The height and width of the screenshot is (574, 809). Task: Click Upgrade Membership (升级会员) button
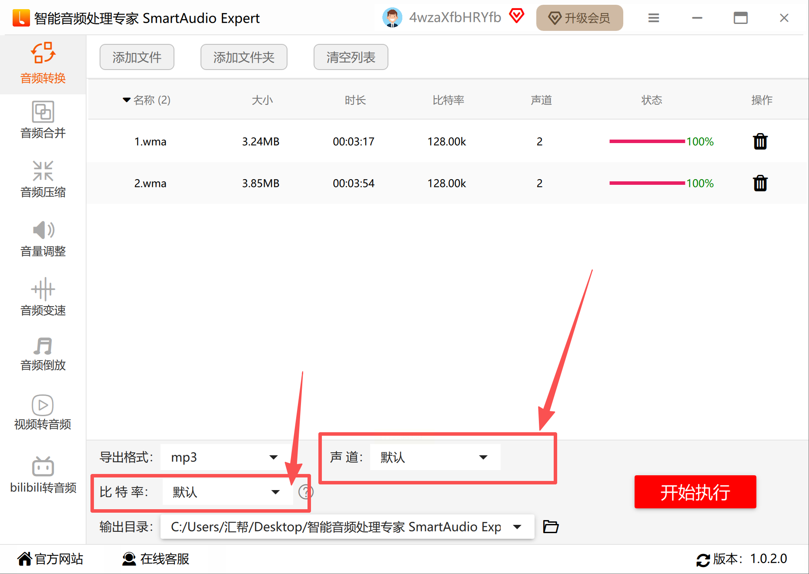[580, 18]
